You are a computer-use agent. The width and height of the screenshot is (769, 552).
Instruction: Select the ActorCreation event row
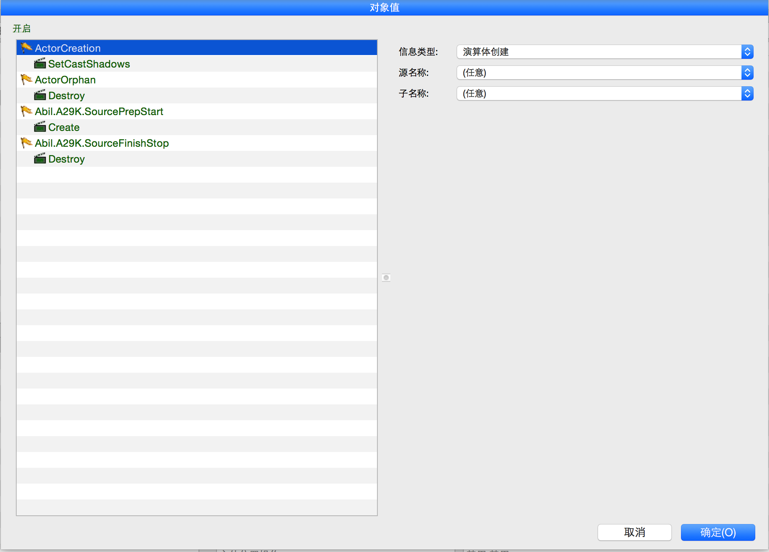[197, 48]
